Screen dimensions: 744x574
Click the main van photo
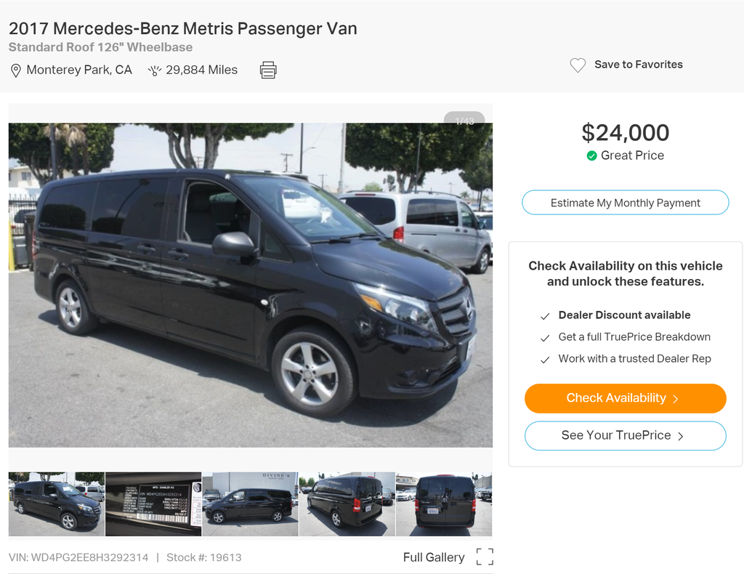(251, 285)
